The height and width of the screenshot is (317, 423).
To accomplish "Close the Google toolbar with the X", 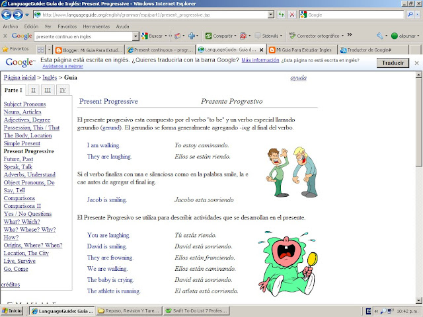I will pos(5,36).
